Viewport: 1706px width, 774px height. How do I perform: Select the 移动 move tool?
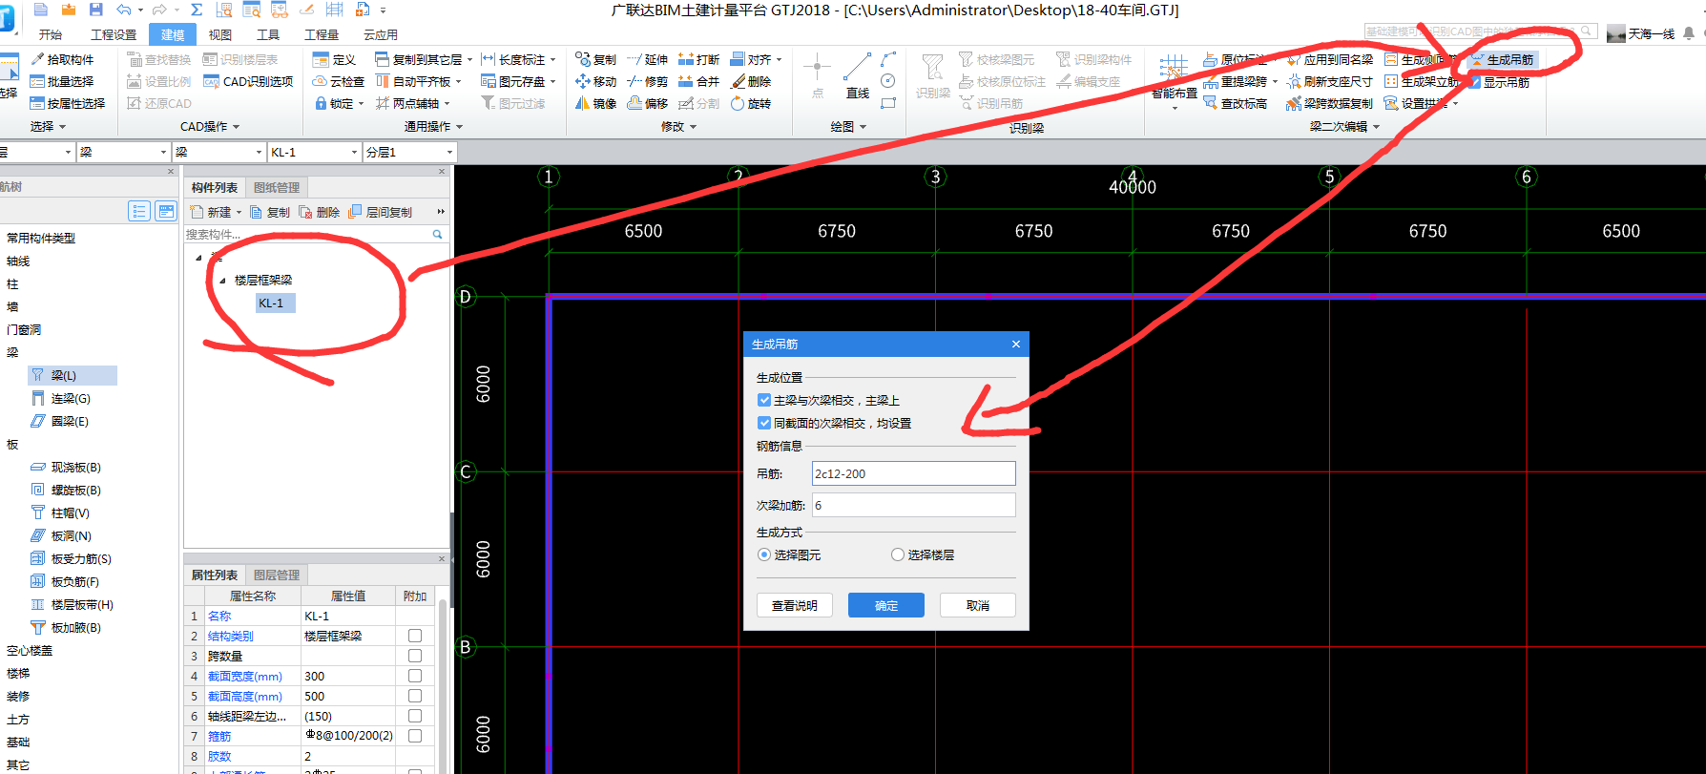tap(596, 81)
